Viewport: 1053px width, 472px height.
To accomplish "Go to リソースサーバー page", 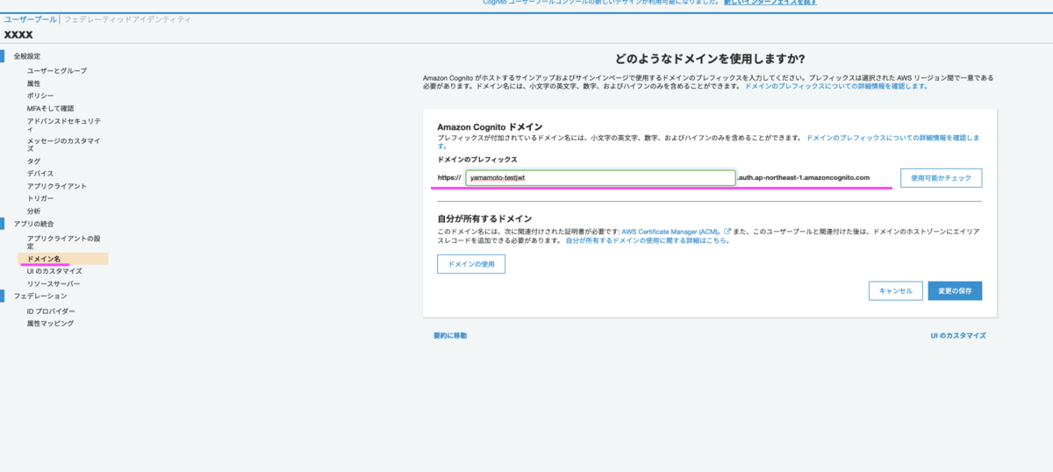I will [x=54, y=284].
